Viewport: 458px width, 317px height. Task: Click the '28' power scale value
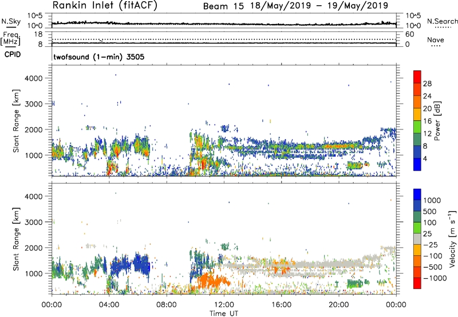[x=427, y=84]
